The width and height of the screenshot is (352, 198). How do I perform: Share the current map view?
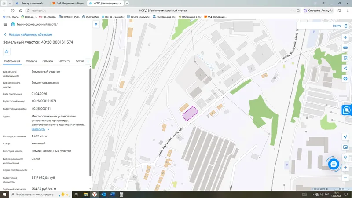pos(345,68)
